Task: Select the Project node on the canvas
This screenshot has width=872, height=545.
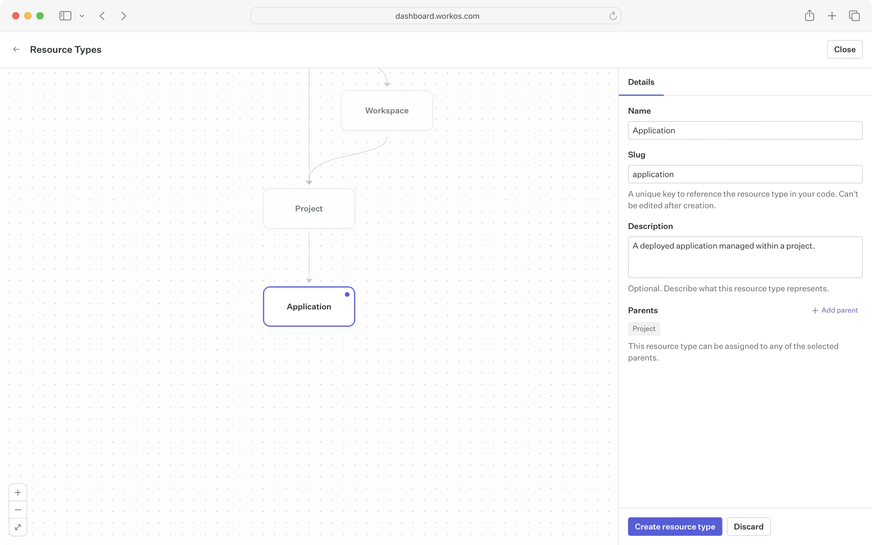Action: (x=309, y=208)
